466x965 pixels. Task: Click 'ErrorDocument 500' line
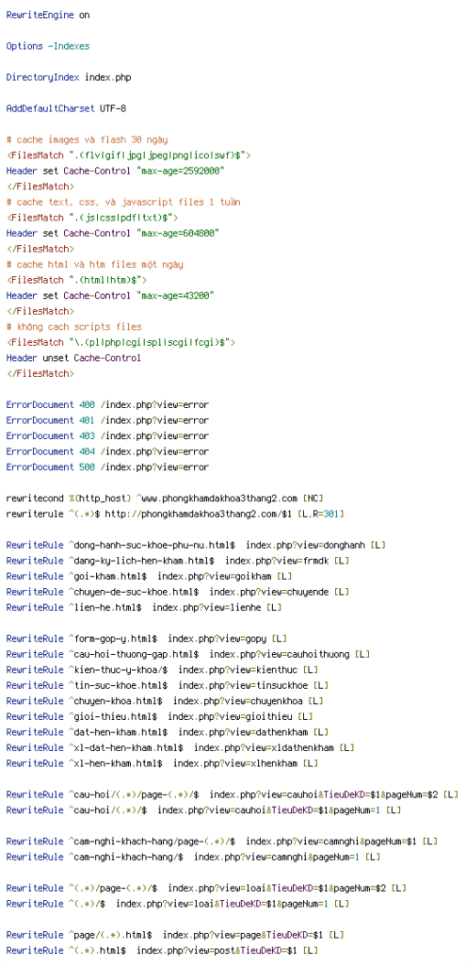click(x=107, y=467)
